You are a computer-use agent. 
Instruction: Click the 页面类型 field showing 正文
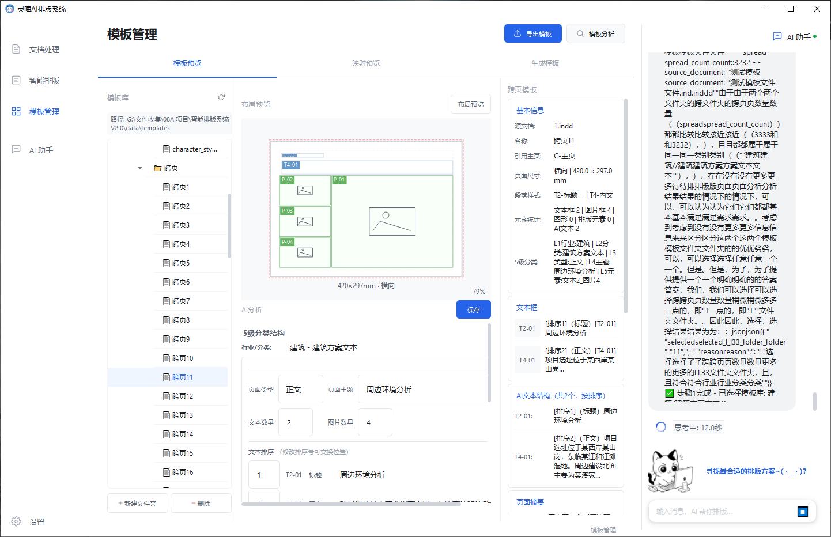pos(301,389)
